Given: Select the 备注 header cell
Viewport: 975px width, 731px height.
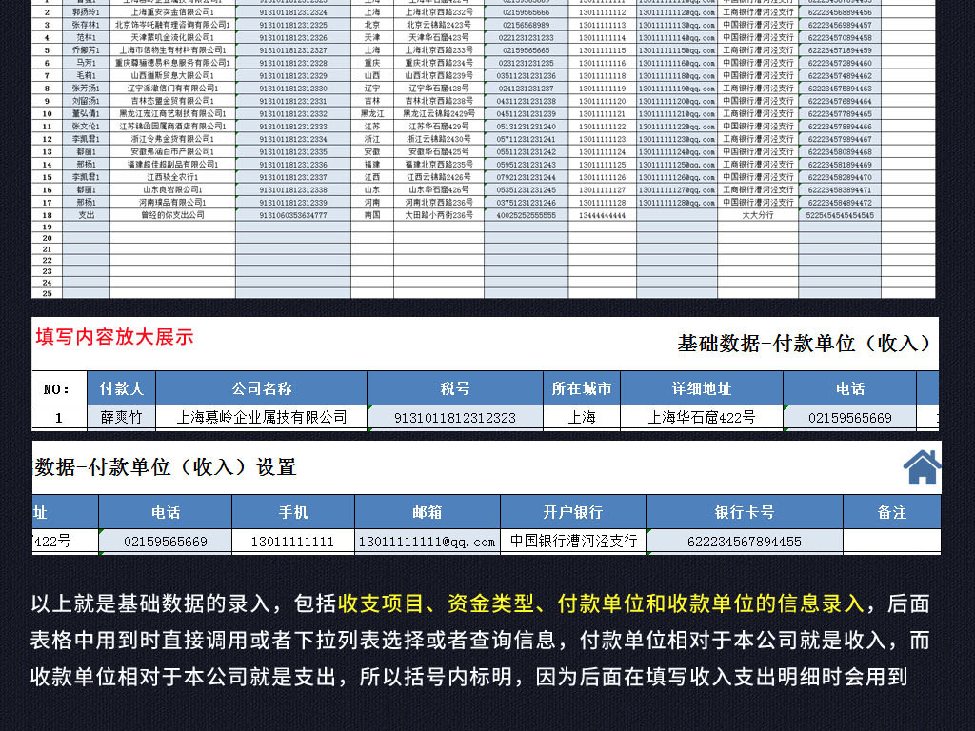Looking at the screenshot, I should 892,511.
